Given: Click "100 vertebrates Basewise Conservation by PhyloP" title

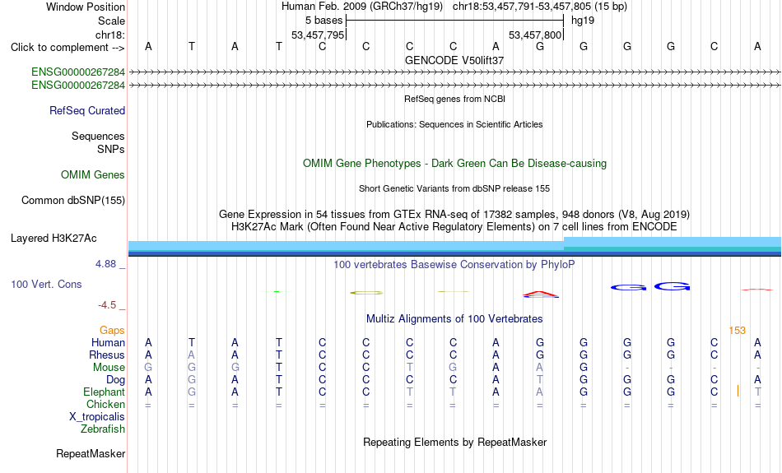Looking at the screenshot, I should click(454, 265).
